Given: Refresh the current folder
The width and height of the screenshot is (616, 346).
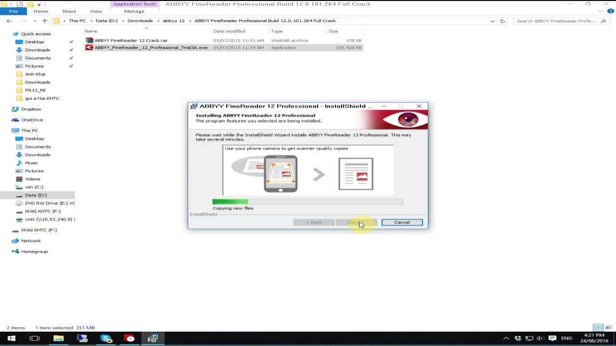Looking at the screenshot, I should click(502, 21).
